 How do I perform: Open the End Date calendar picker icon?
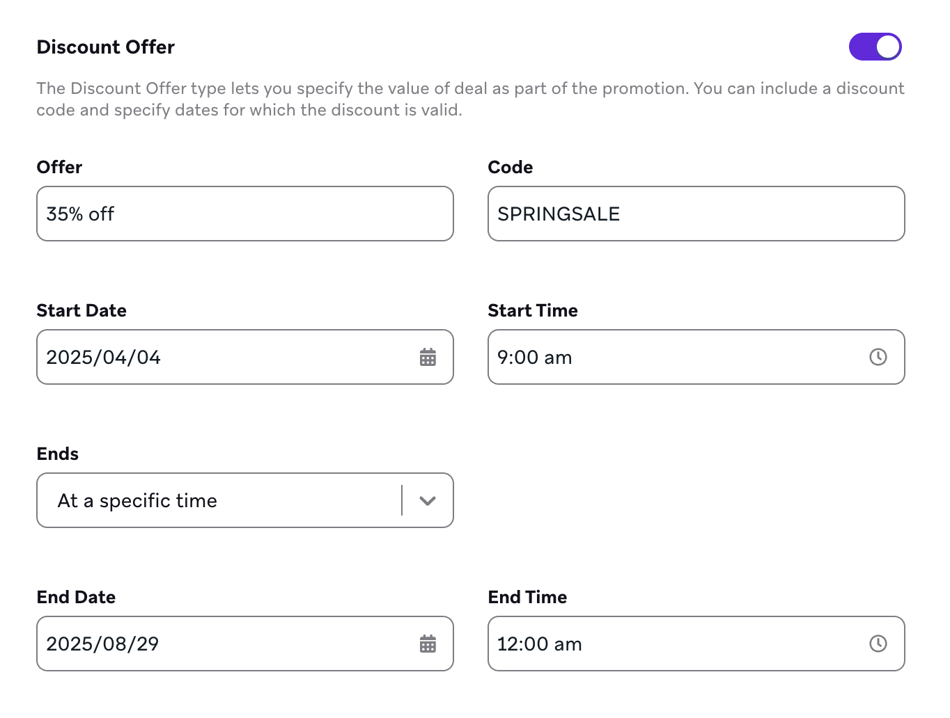(x=428, y=644)
